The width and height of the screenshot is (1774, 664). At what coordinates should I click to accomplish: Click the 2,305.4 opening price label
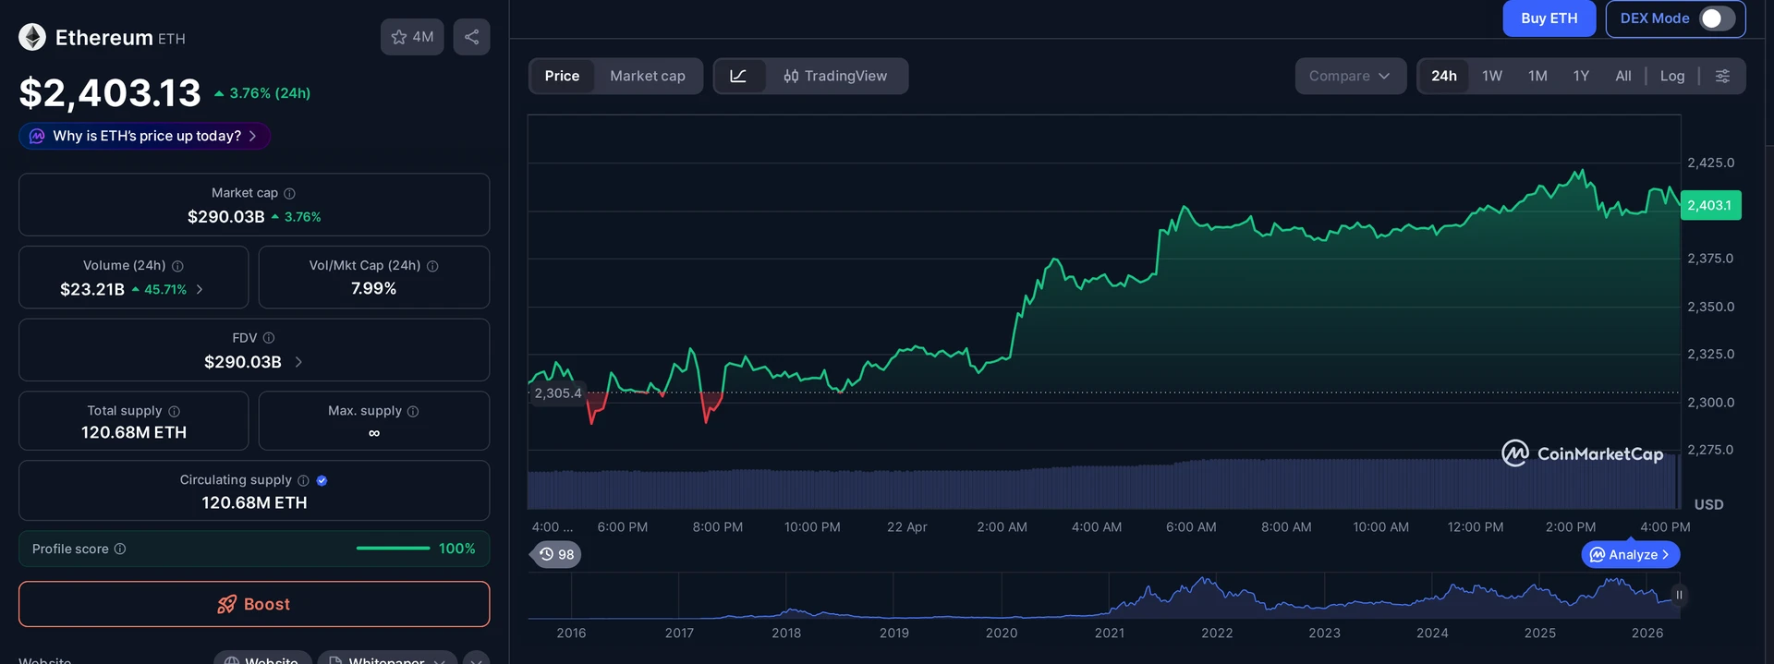tap(558, 392)
